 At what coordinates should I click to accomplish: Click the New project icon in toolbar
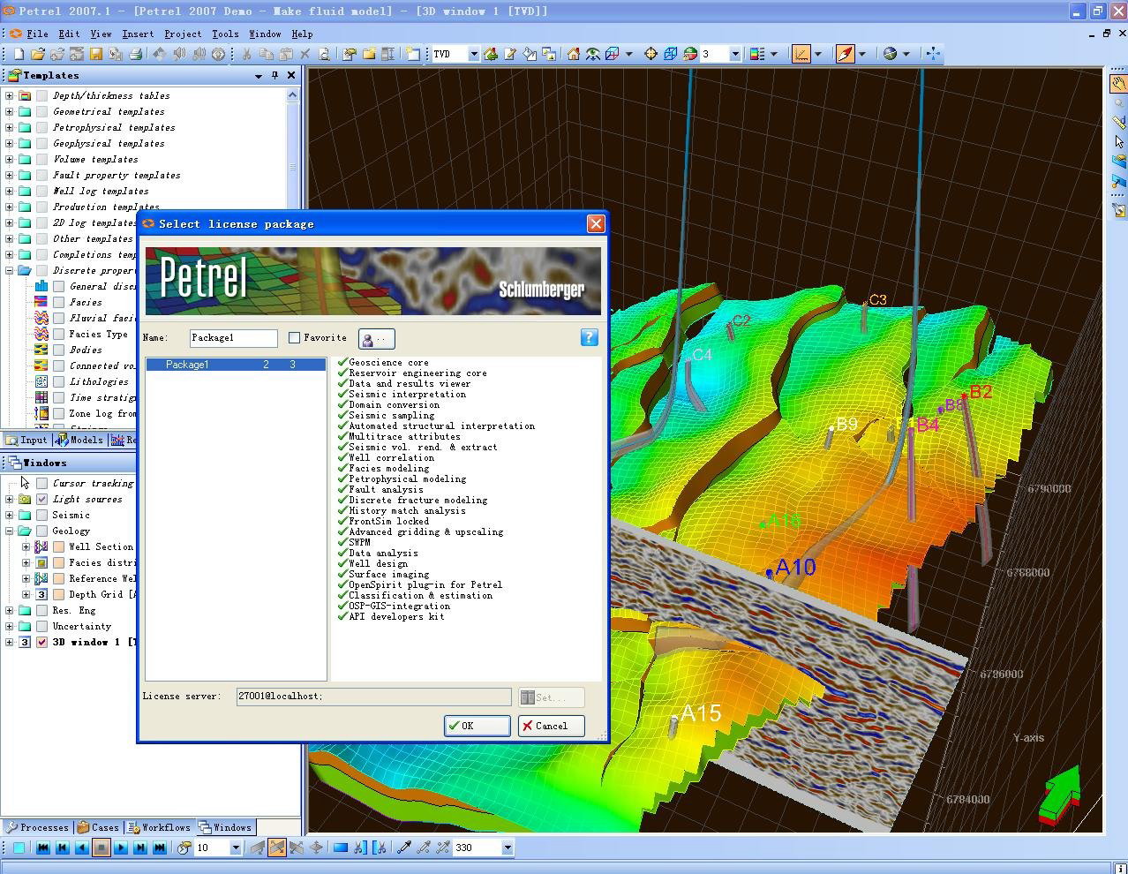click(x=19, y=54)
